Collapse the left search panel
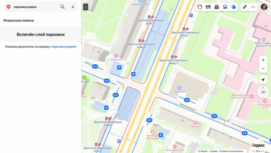 pos(86,7)
